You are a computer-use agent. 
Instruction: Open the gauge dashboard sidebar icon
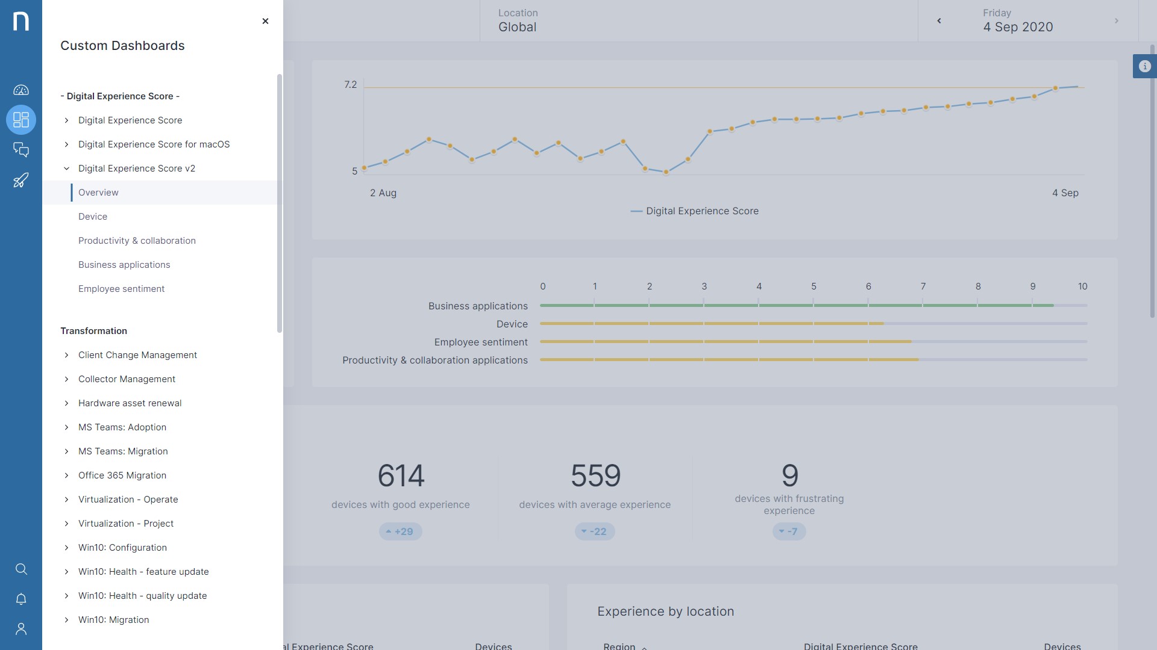click(x=21, y=90)
